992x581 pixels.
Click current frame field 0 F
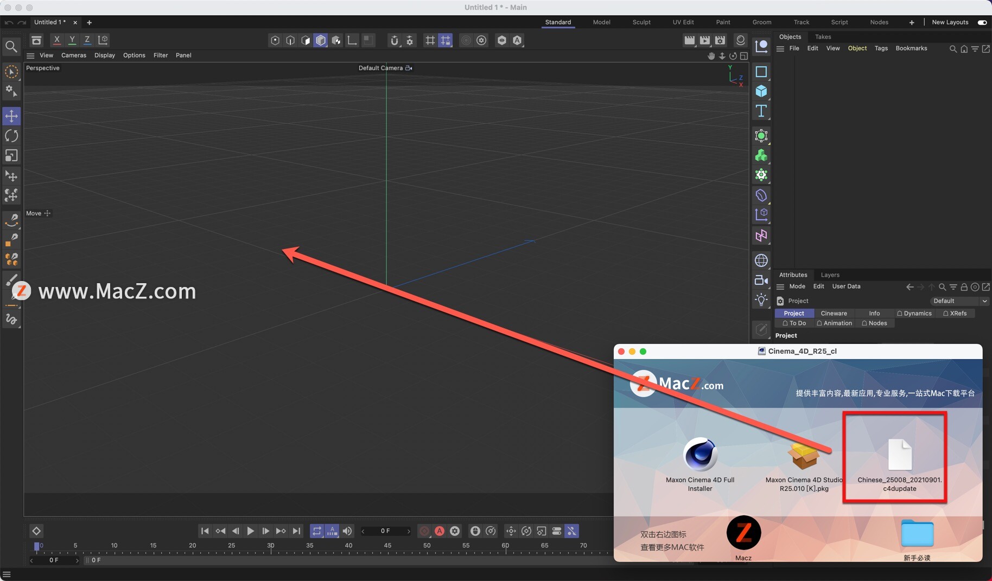pyautogui.click(x=385, y=531)
